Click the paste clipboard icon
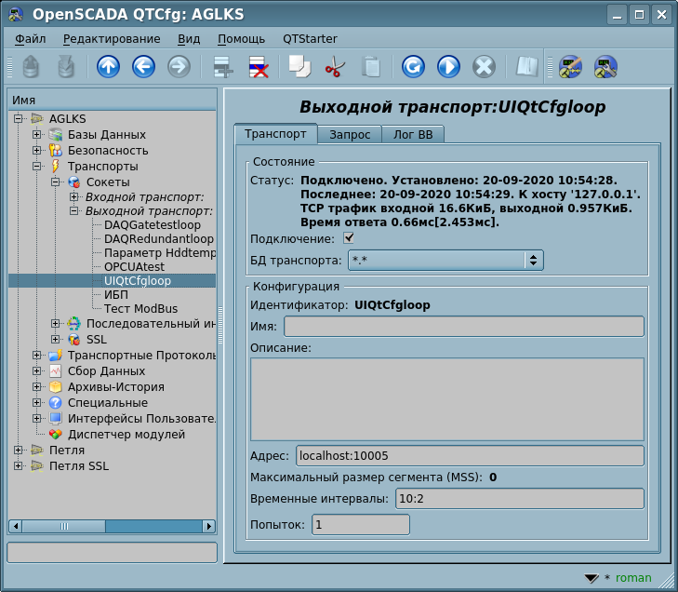The height and width of the screenshot is (592, 678). 370,67
